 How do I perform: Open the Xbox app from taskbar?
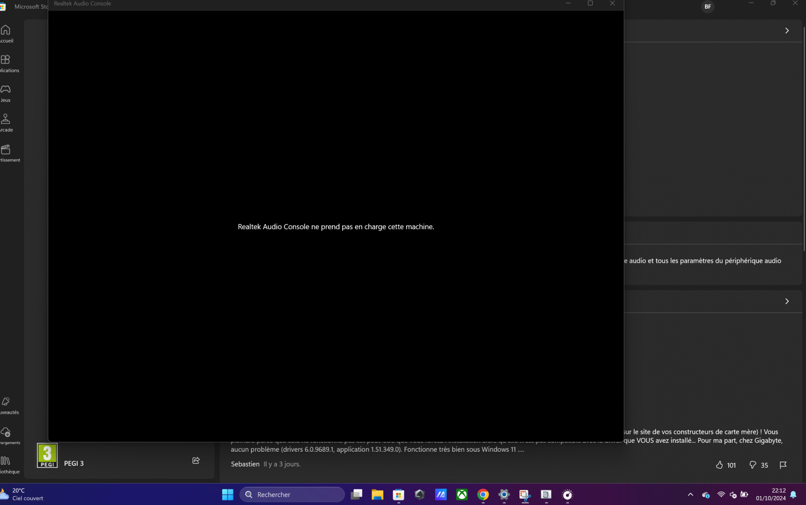click(x=462, y=494)
